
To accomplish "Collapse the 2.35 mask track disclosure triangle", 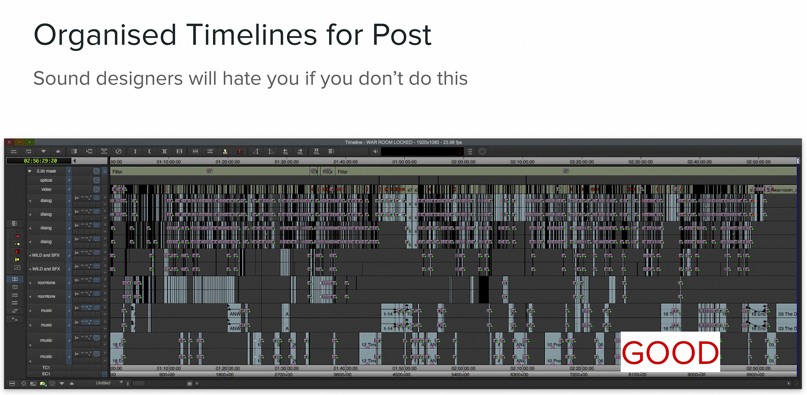I will (29, 171).
